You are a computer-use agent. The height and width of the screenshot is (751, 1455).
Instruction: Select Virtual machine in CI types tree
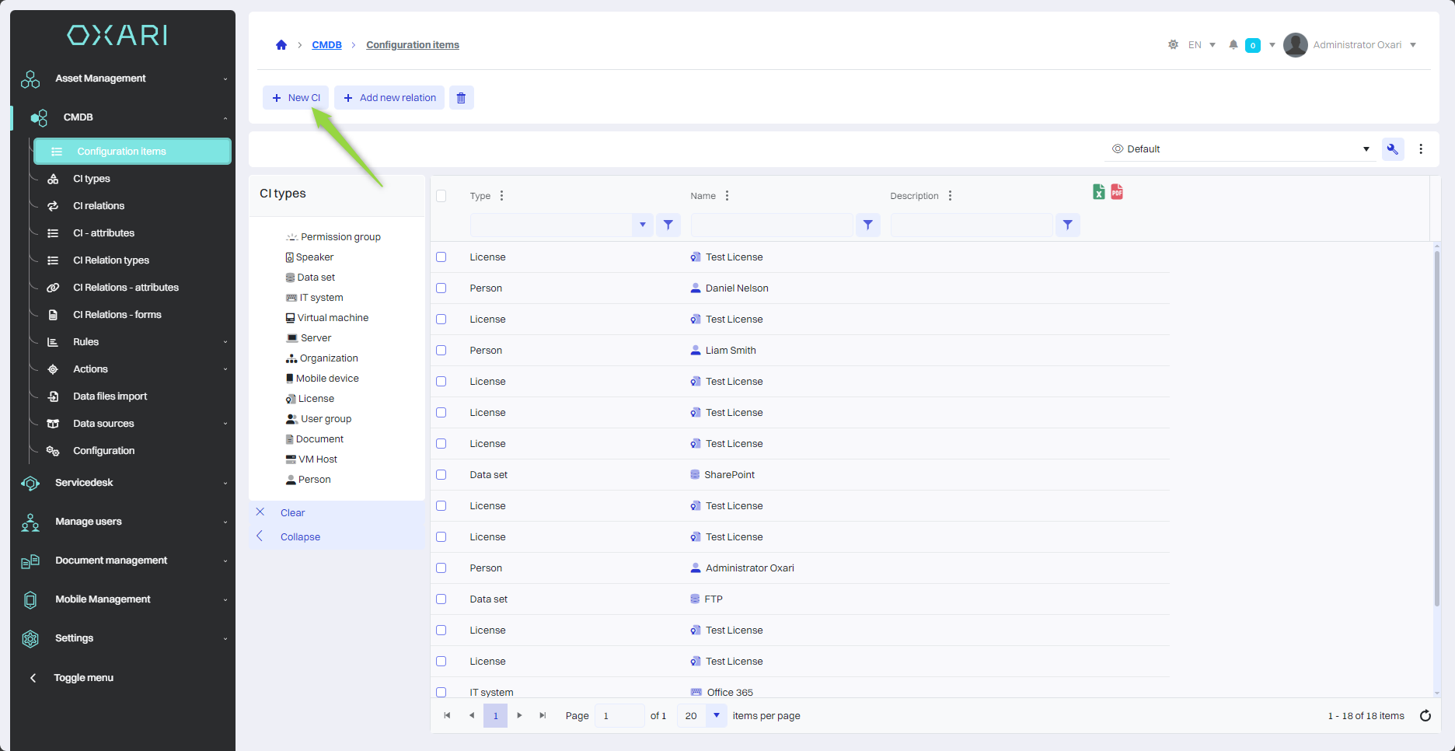point(333,318)
